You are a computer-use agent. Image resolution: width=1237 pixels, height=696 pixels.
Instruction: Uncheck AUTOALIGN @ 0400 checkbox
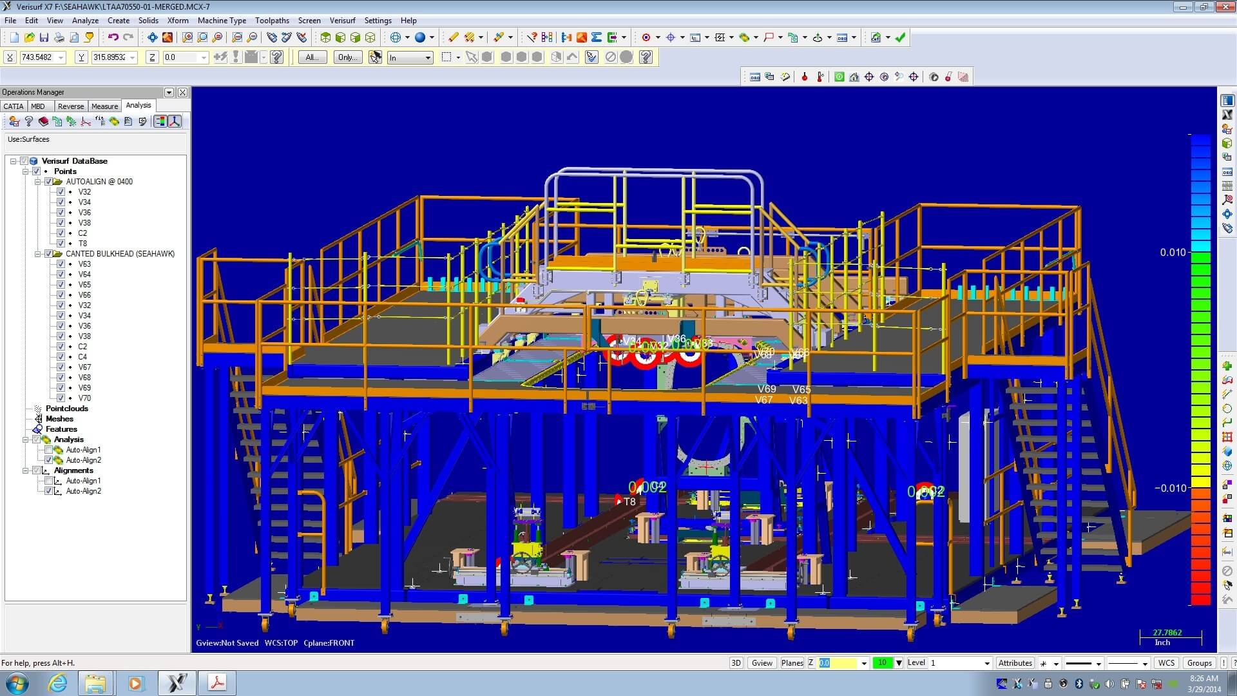click(x=48, y=182)
